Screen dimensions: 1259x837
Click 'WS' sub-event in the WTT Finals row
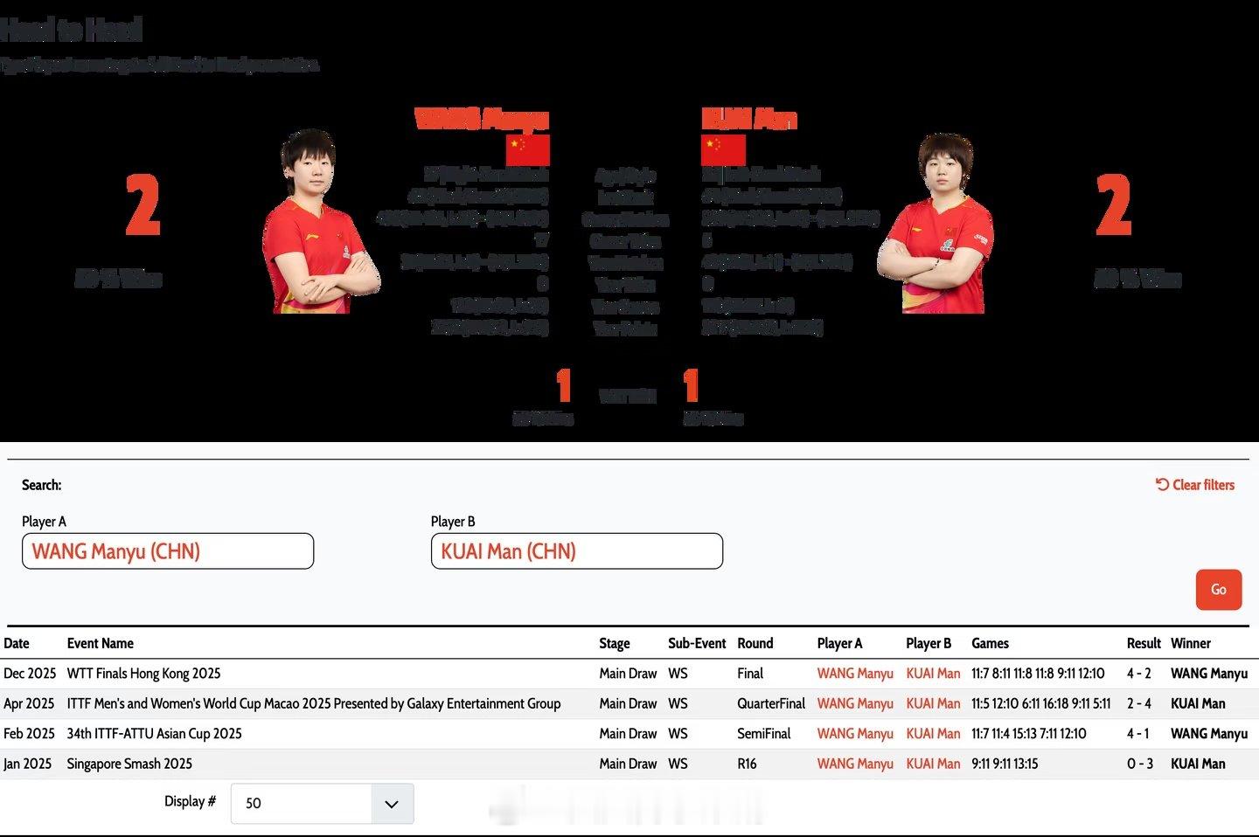678,674
